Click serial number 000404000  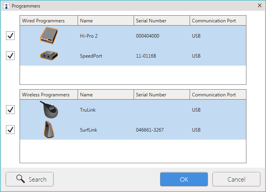click(x=148, y=36)
